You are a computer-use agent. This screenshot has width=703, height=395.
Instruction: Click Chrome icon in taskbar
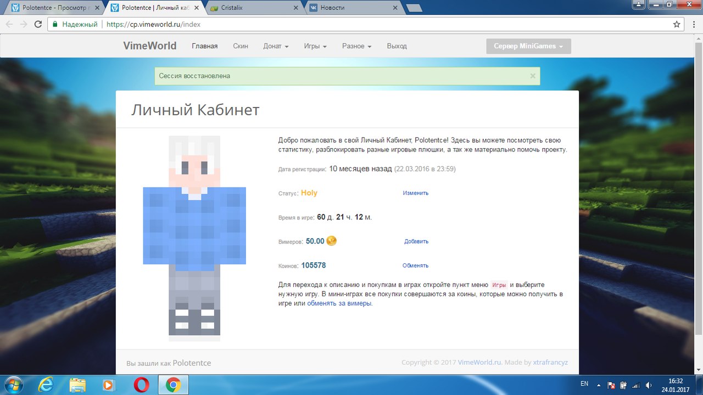173,385
